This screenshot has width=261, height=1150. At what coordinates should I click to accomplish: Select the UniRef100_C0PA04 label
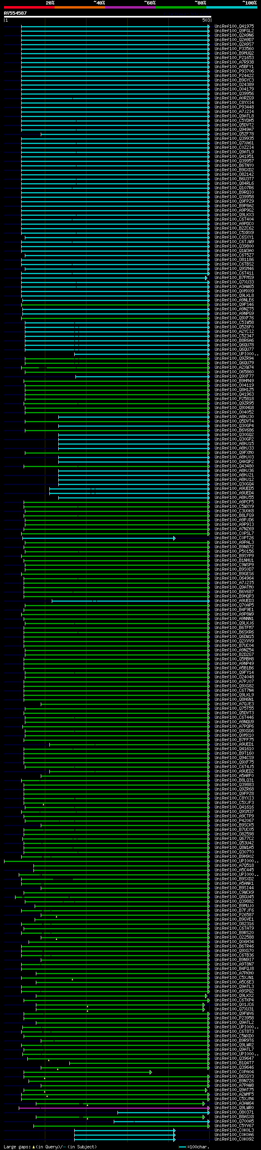tap(234, 1071)
